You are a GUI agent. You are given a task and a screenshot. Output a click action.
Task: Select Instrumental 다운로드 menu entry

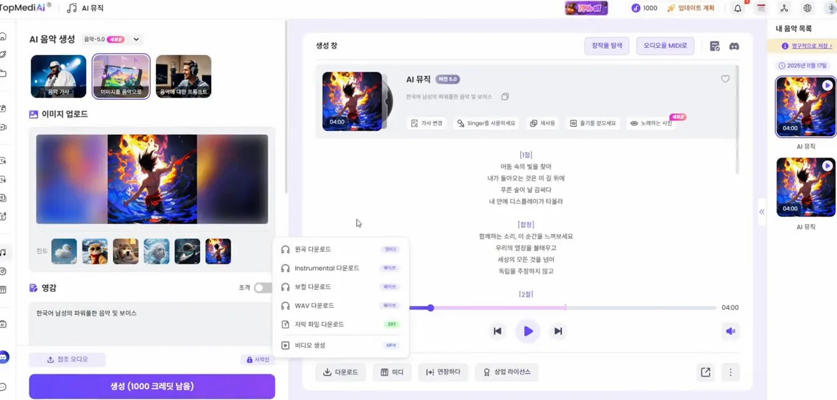(x=340, y=268)
